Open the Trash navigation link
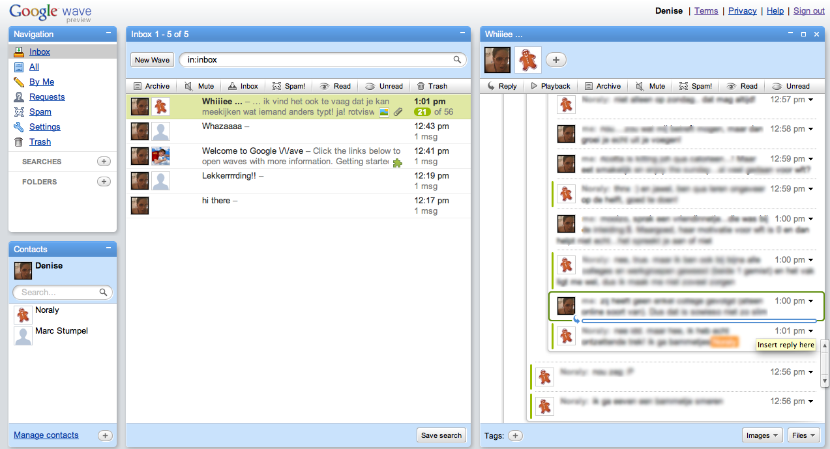The width and height of the screenshot is (830, 449). [40, 142]
